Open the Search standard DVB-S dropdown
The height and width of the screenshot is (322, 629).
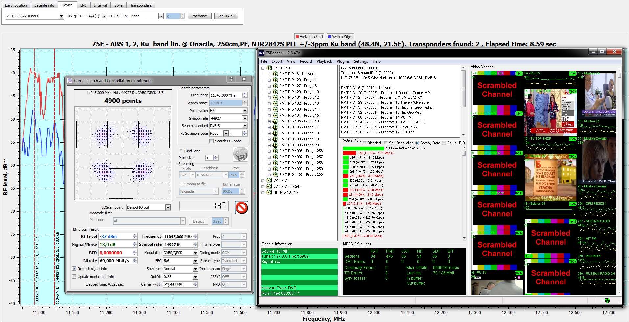coord(245,126)
